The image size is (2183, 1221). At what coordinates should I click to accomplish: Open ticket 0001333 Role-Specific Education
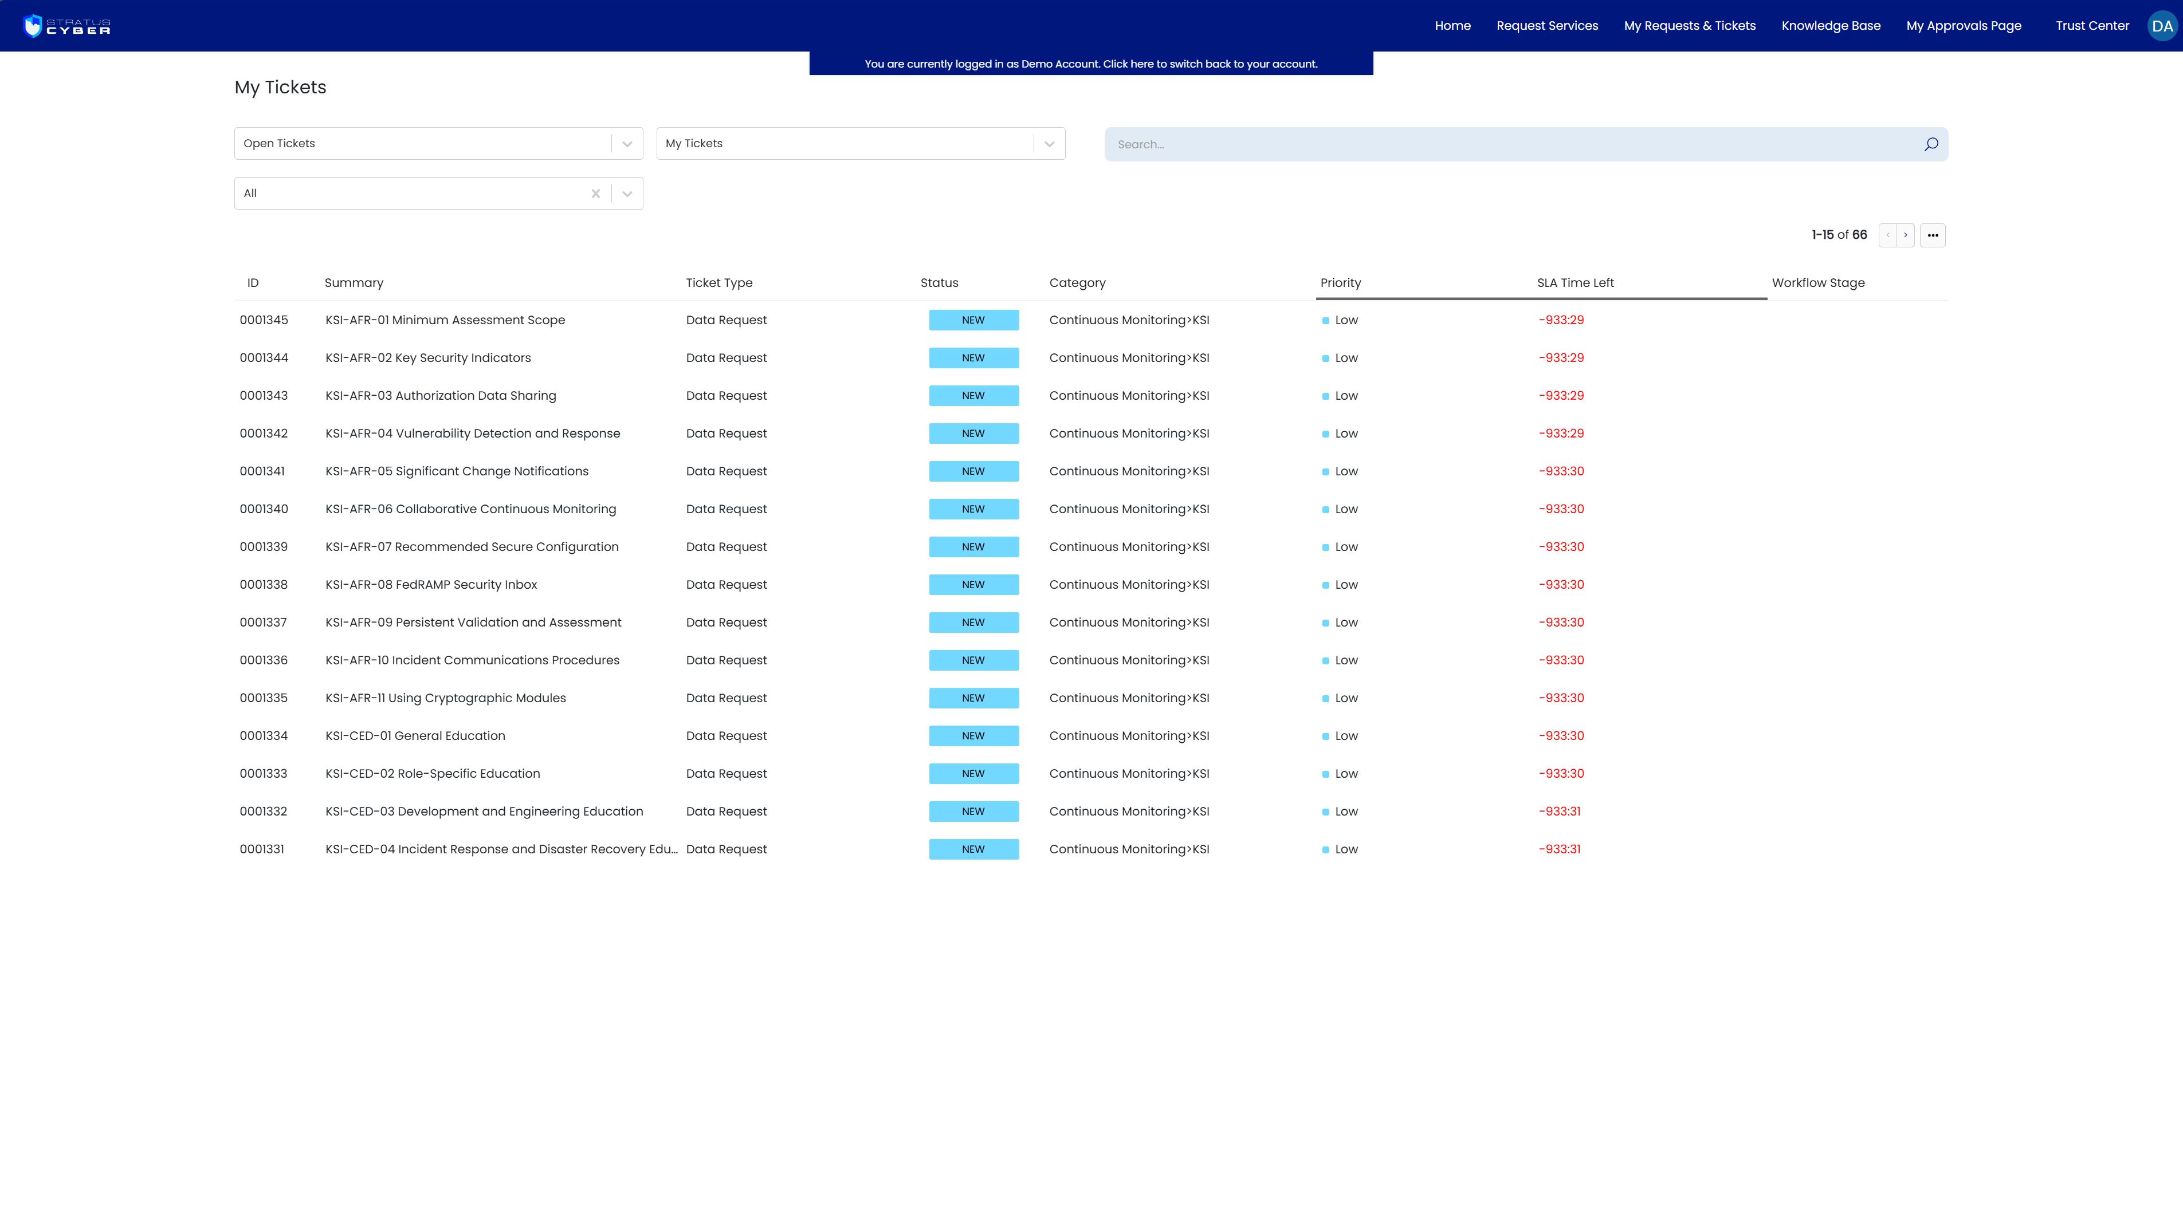pyautogui.click(x=433, y=774)
